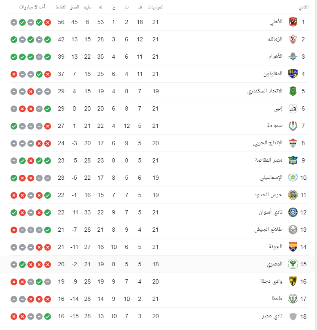Open the الأهلي team name link
The width and height of the screenshot is (317, 330).
click(276, 22)
